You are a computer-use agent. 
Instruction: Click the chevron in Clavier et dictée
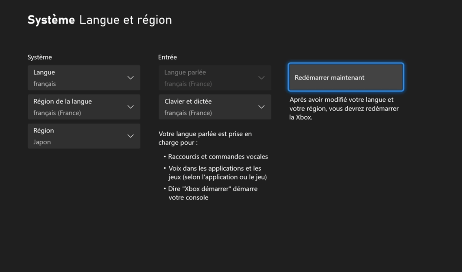(x=262, y=107)
